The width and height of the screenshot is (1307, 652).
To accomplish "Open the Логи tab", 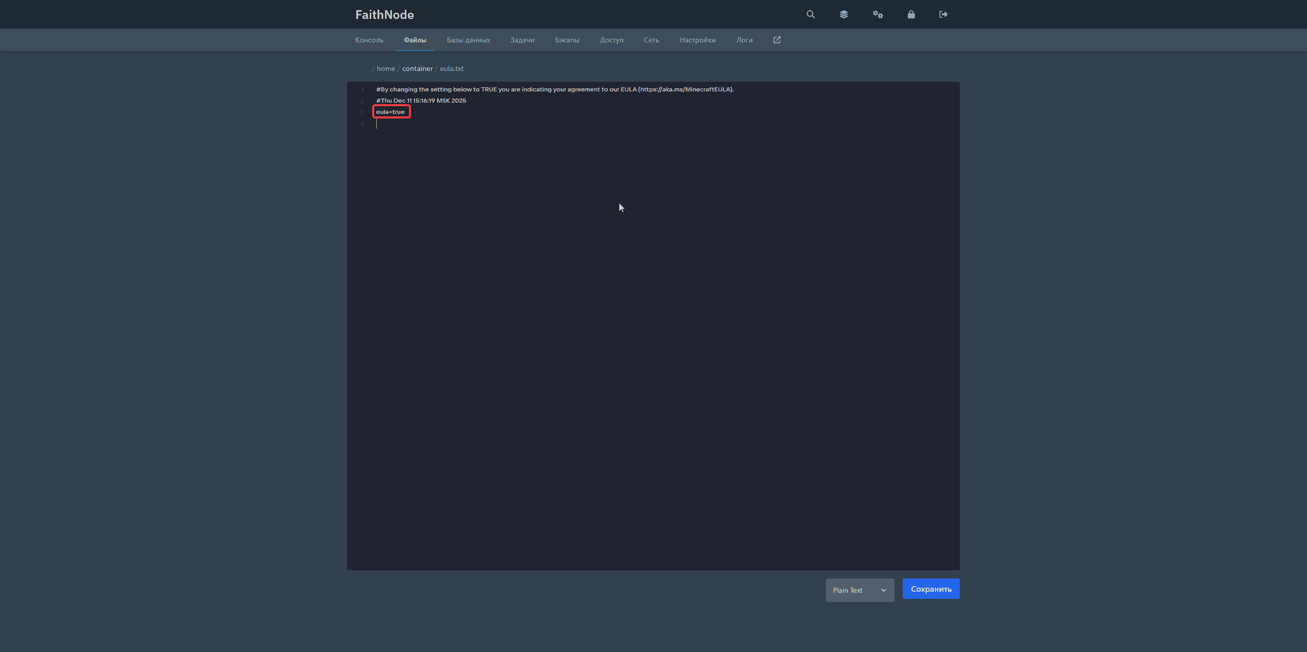I will [x=744, y=40].
